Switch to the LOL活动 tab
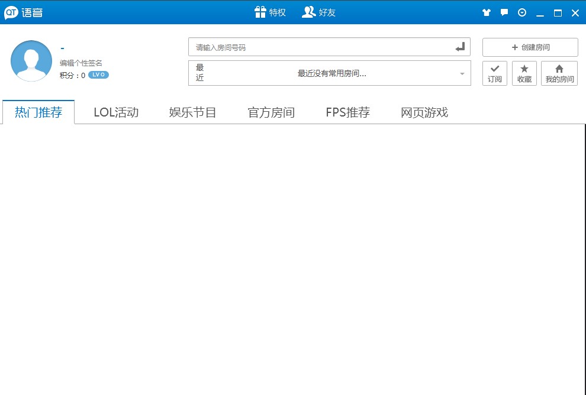This screenshot has width=586, height=395. 116,112
